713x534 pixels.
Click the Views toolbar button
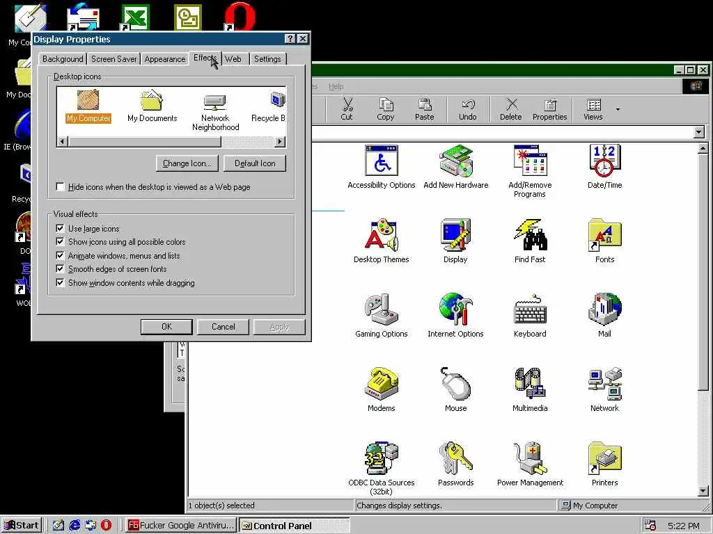tap(593, 109)
